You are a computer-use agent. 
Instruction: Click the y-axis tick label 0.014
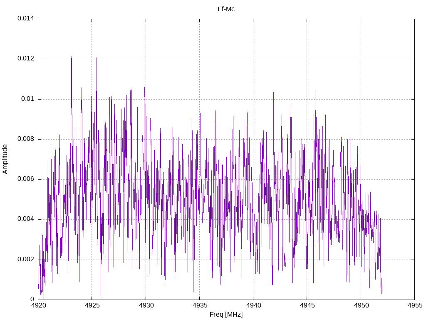[26, 18]
